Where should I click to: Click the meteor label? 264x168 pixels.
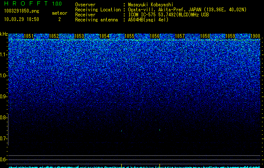tap(60, 13)
